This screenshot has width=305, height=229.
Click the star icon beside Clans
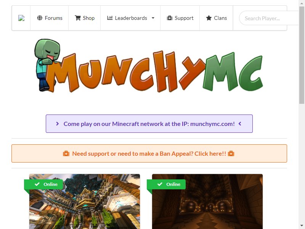click(209, 18)
